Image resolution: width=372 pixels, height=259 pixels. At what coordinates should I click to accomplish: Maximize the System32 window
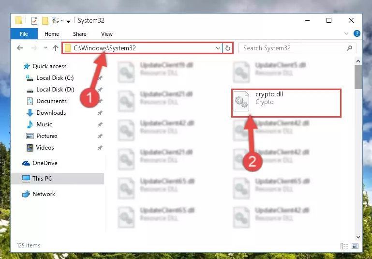(329, 21)
